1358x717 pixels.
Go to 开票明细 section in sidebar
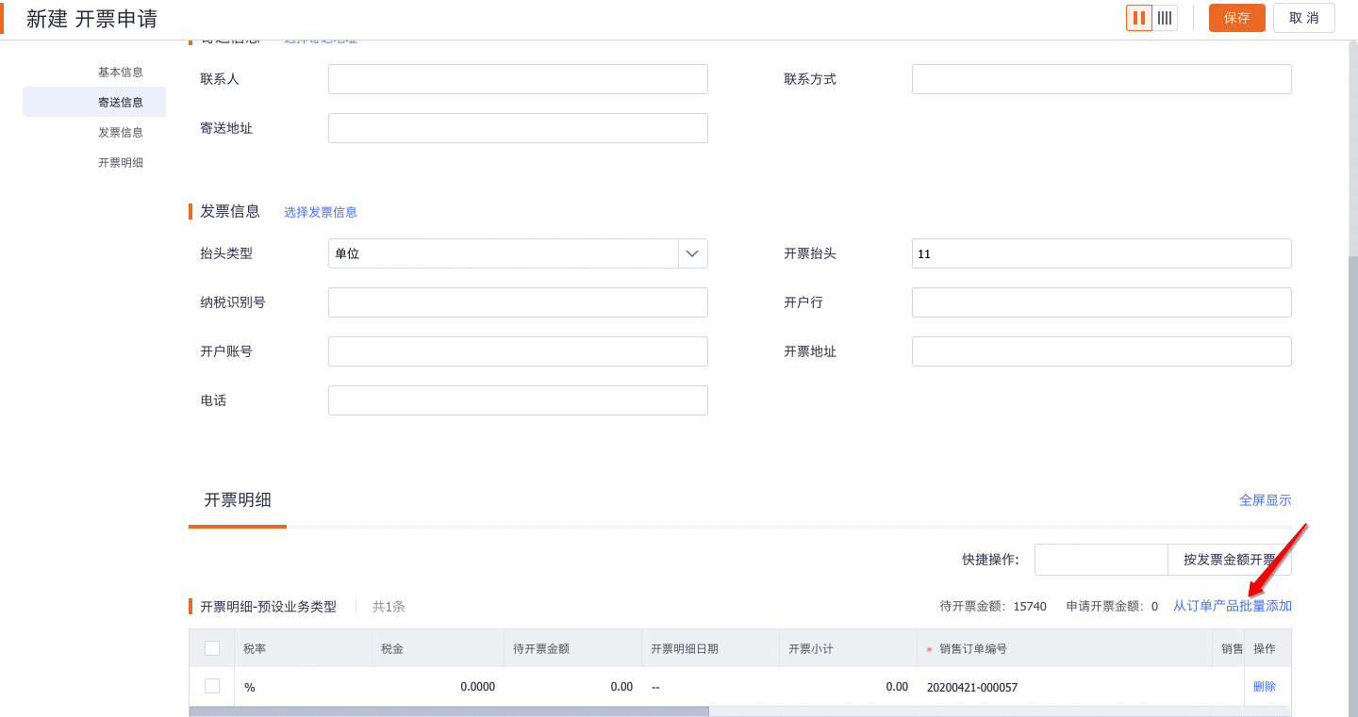coord(121,162)
